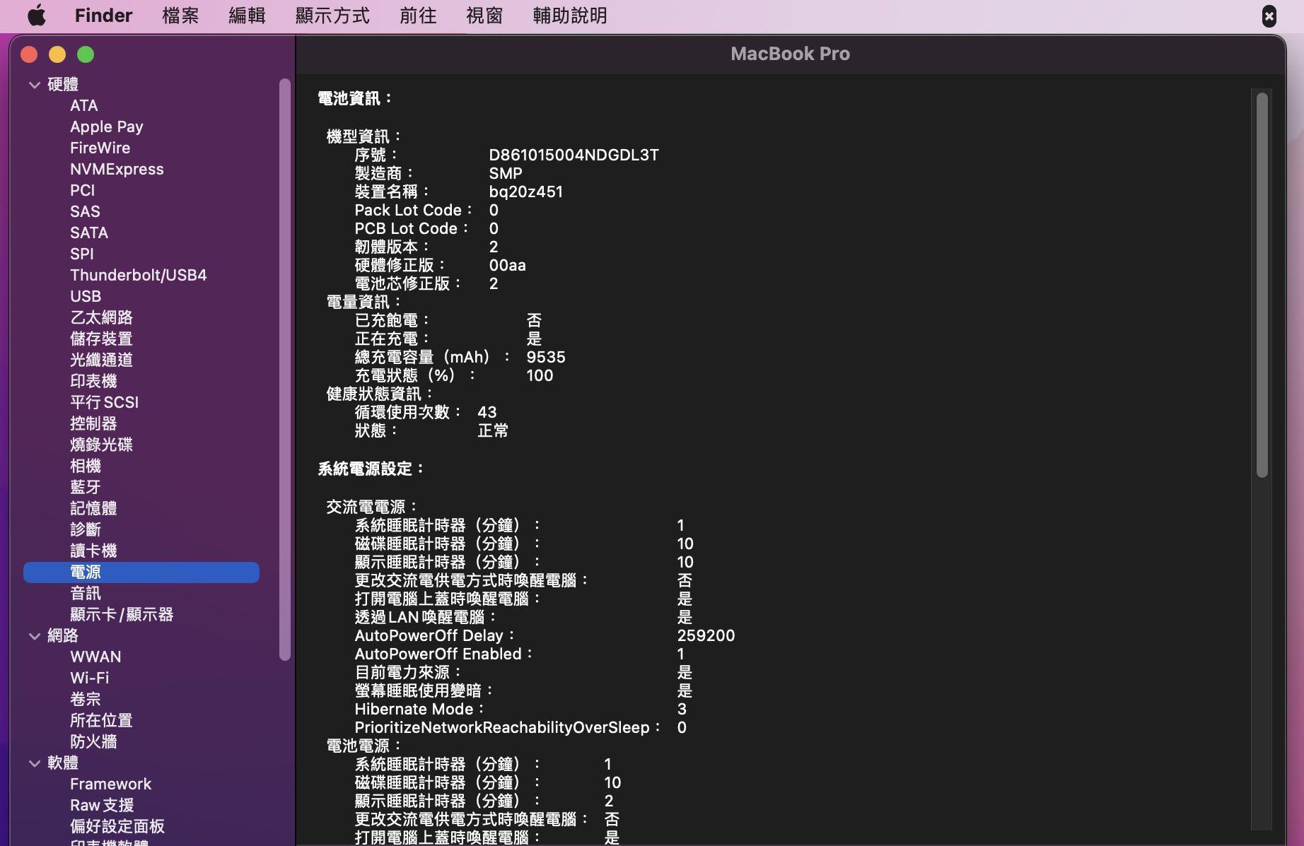
Task: Open the 檔案 menu
Action: [180, 16]
